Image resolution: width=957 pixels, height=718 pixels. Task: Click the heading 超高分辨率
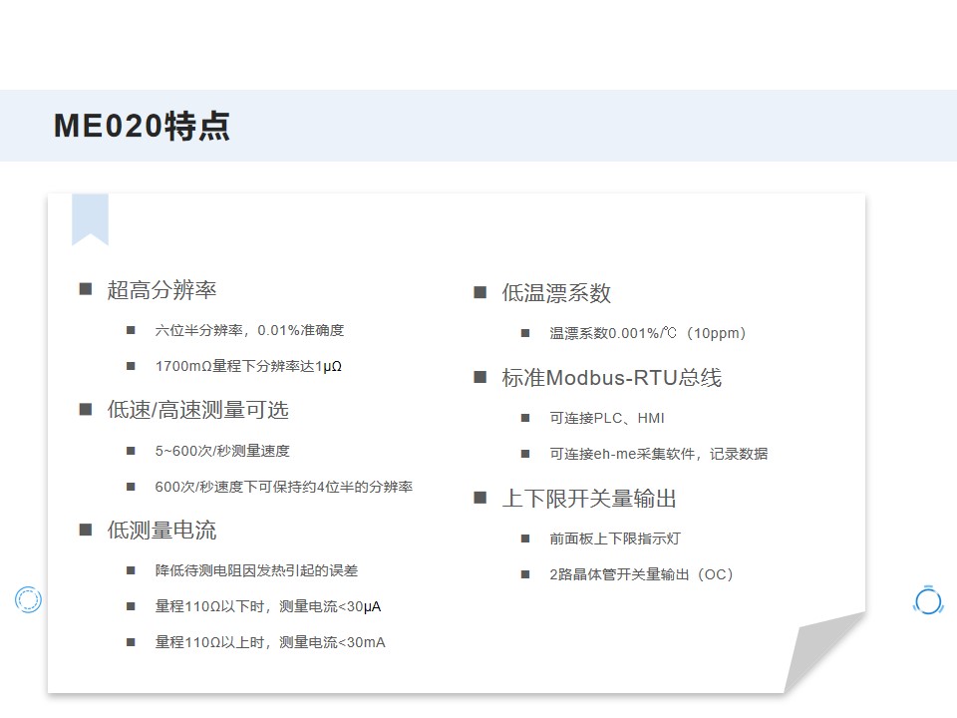(161, 290)
